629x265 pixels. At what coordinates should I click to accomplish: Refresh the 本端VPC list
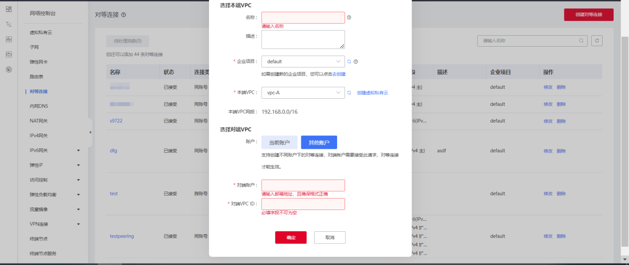[x=349, y=92]
